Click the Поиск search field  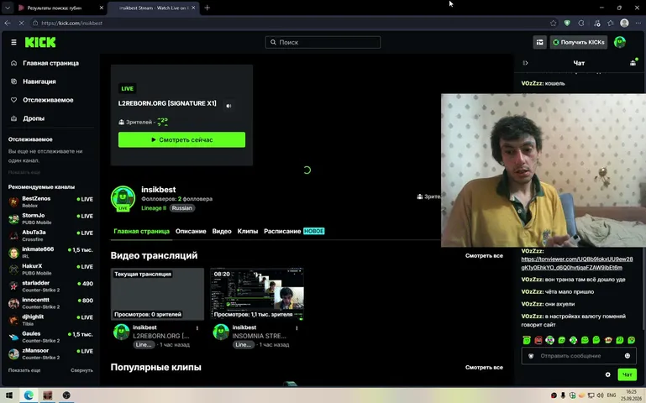(323, 43)
